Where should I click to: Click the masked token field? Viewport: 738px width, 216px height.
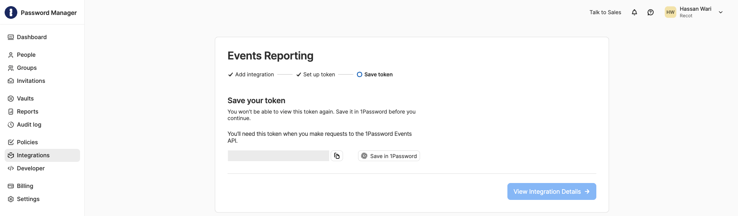pos(278,156)
